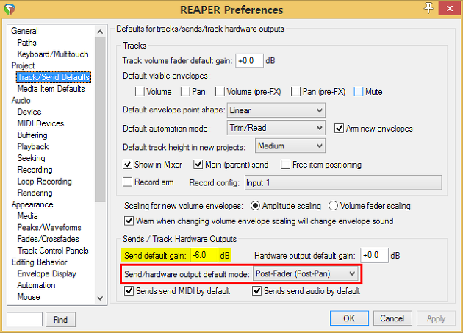Click the REAPER logo icon in title bar
Image resolution: width=463 pixels, height=333 pixels.
point(10,10)
